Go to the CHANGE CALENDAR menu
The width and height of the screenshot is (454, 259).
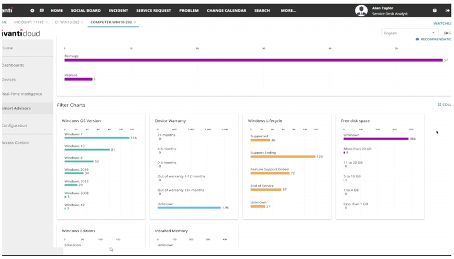(226, 10)
